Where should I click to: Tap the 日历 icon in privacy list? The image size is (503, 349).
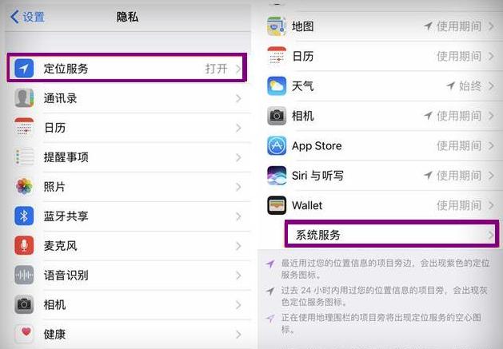point(24,128)
